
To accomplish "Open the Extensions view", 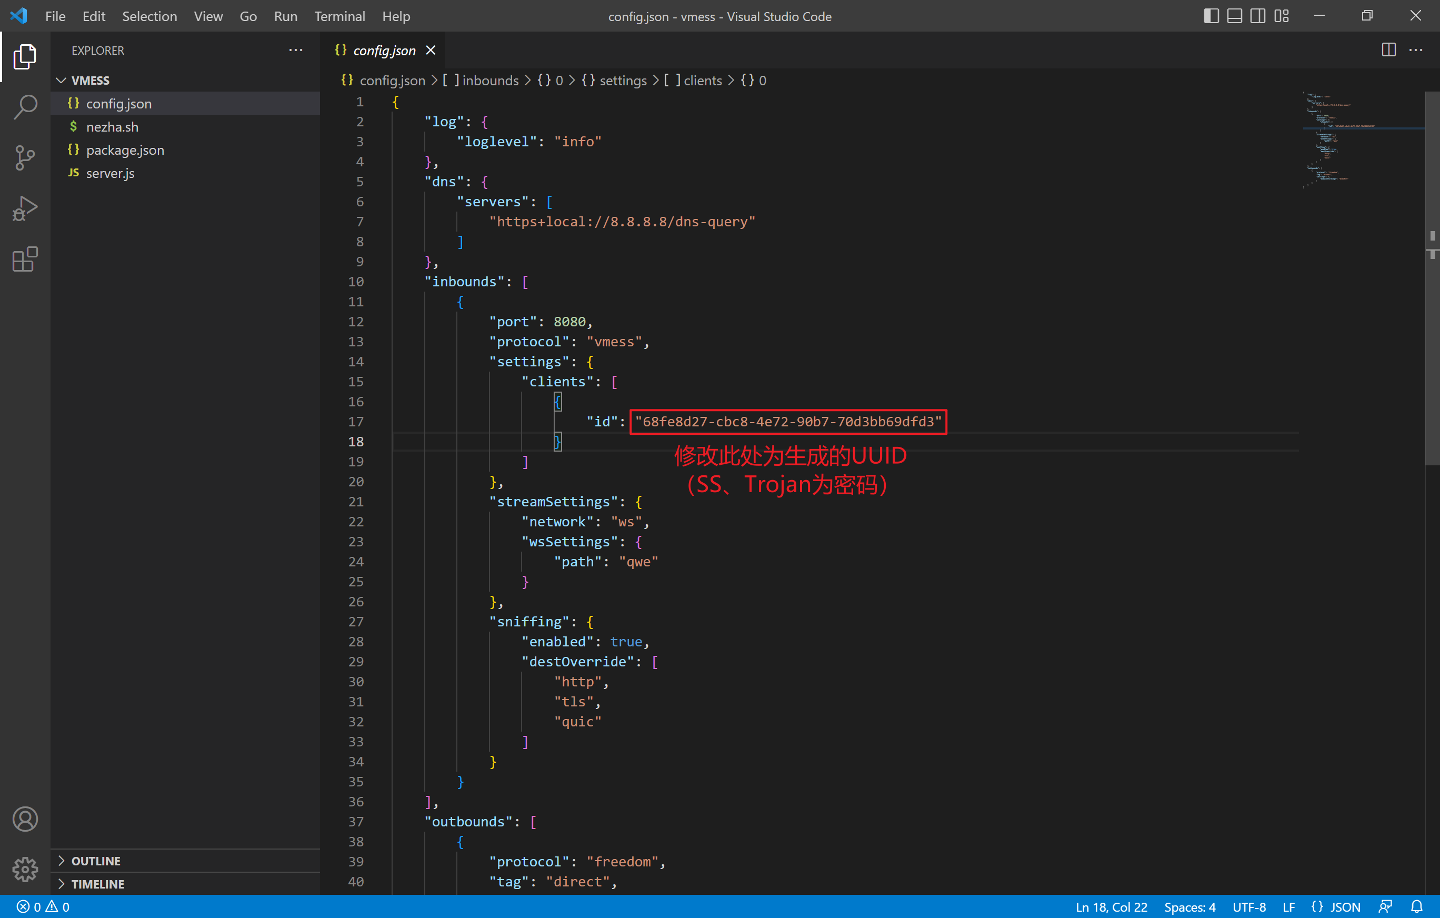I will coord(25,260).
